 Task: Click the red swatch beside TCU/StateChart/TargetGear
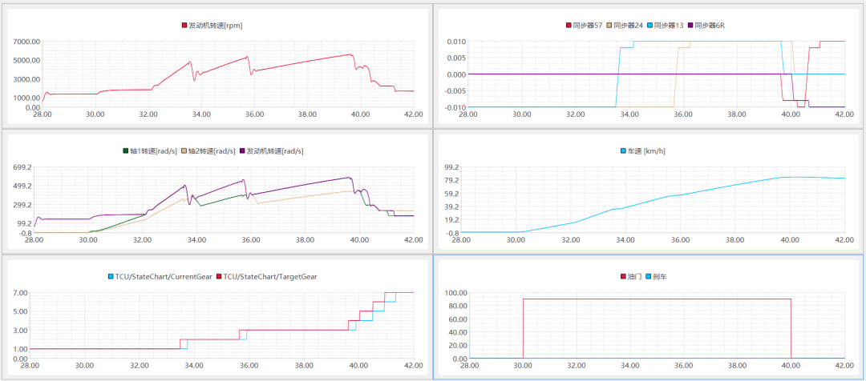click(x=219, y=277)
